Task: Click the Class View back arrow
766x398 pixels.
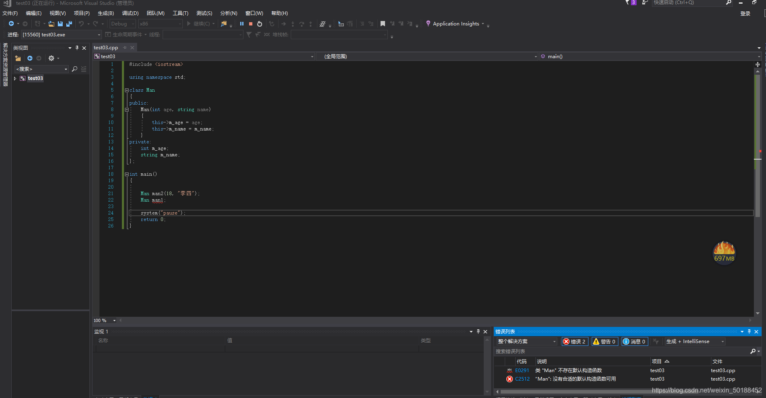Action: 30,58
